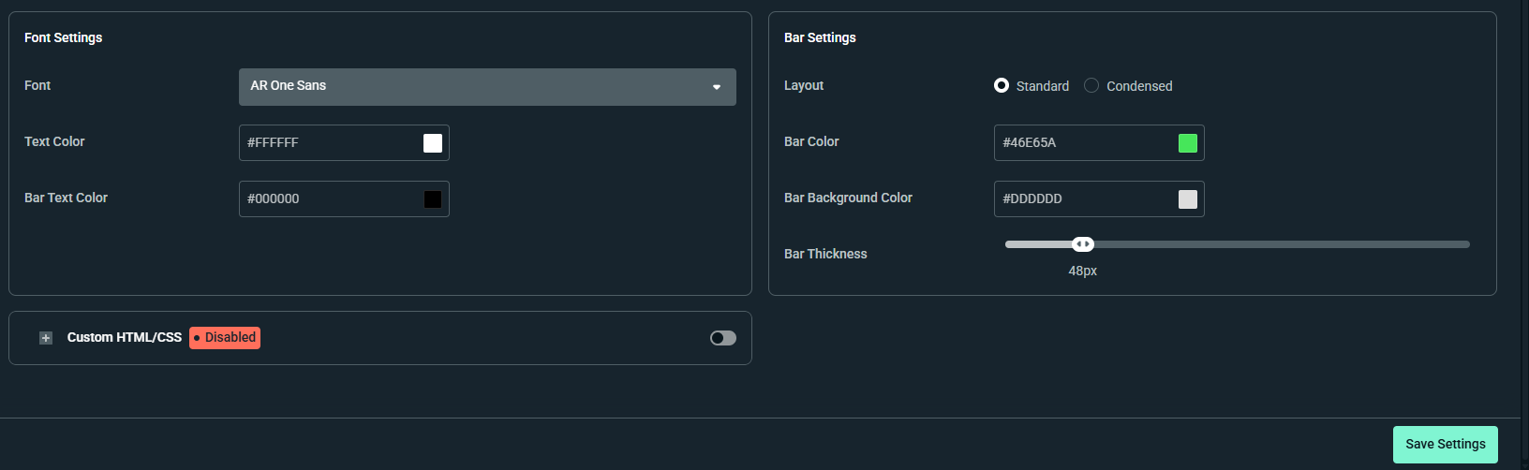
Task: Click the Bar Thickness label
Action: 825,254
